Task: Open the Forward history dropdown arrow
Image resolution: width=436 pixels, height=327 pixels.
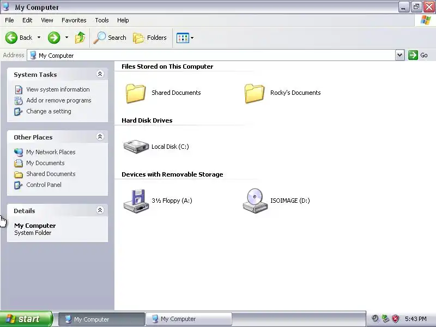Action: (x=66, y=38)
